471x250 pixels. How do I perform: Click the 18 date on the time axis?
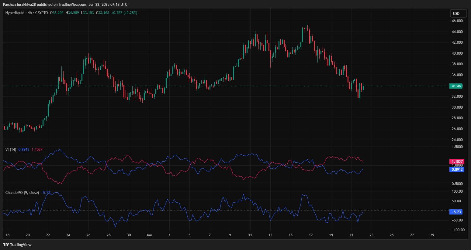8,235
